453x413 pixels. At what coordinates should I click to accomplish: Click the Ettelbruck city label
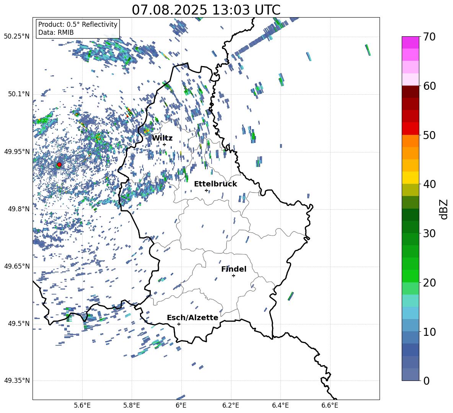point(215,184)
